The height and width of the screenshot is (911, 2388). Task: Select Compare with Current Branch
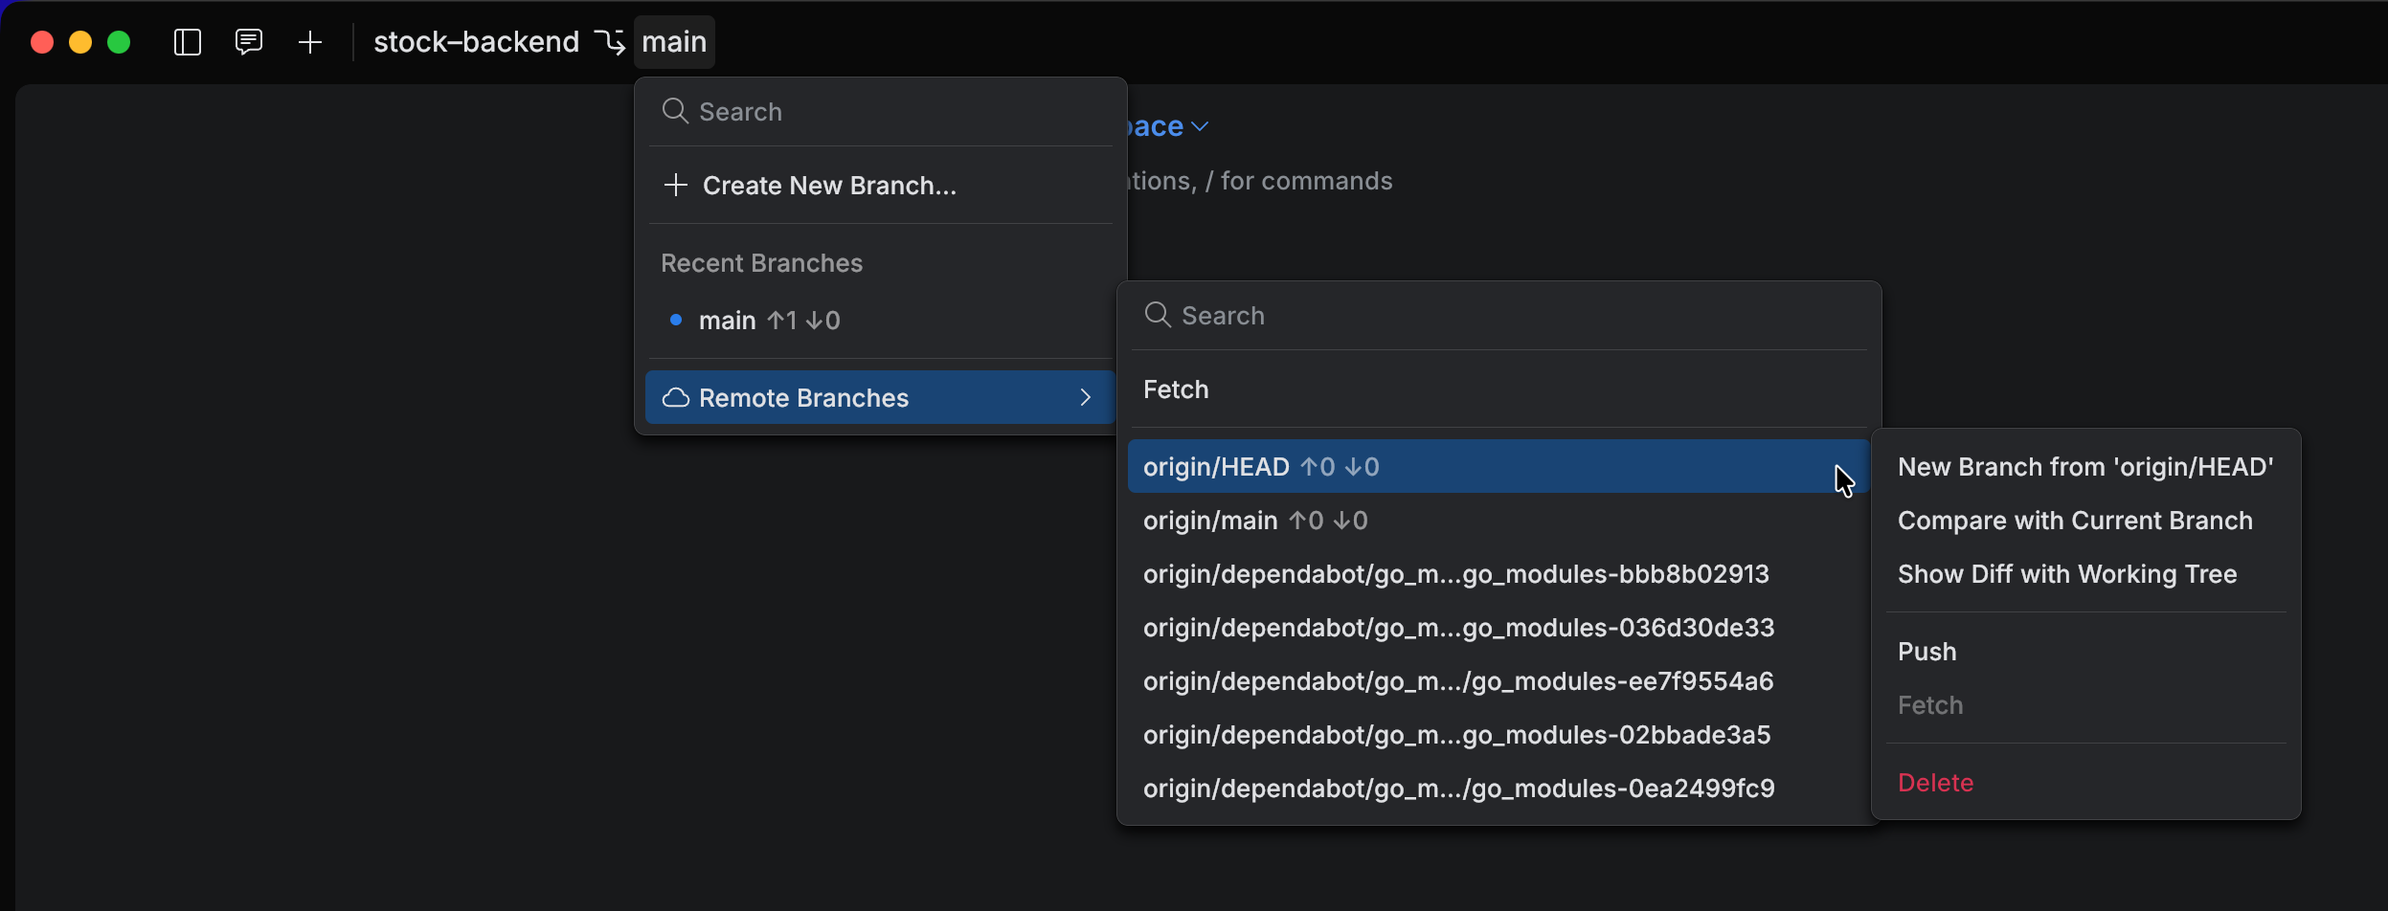2074,521
